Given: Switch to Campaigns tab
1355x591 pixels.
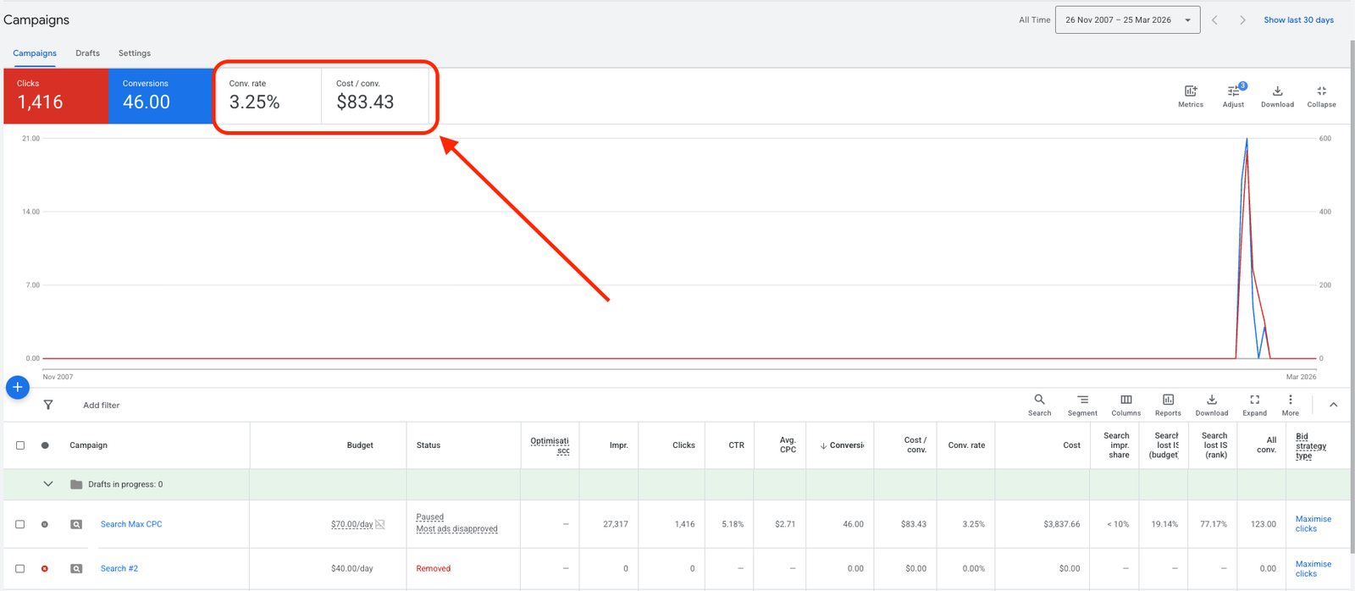Looking at the screenshot, I should point(35,53).
